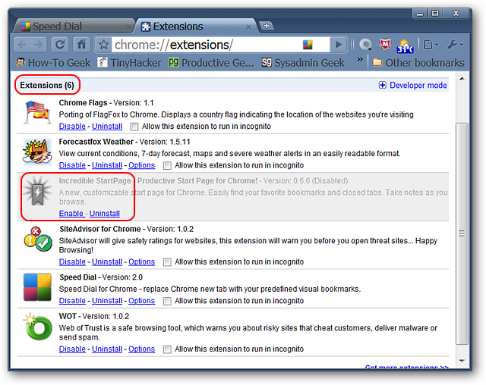Disable SiteAdvisor for Chrome
486x385 pixels.
[x=72, y=262]
